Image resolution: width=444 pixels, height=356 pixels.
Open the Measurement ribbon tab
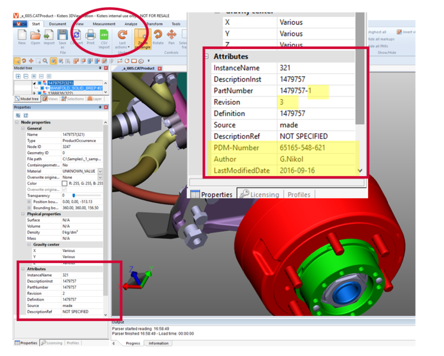[x=104, y=24]
